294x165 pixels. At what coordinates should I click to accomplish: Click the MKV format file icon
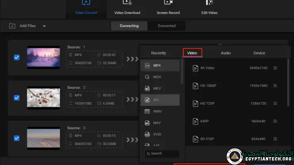pyautogui.click(x=147, y=88)
